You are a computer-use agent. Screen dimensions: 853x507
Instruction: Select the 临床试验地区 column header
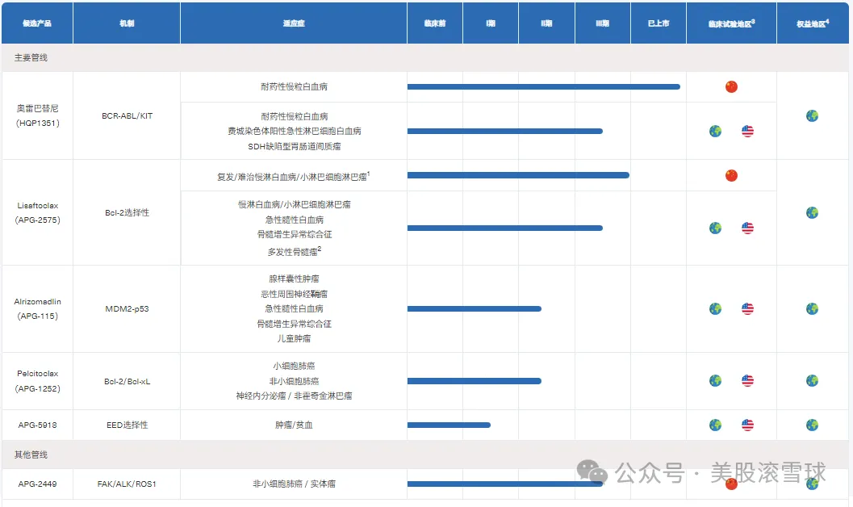point(731,23)
